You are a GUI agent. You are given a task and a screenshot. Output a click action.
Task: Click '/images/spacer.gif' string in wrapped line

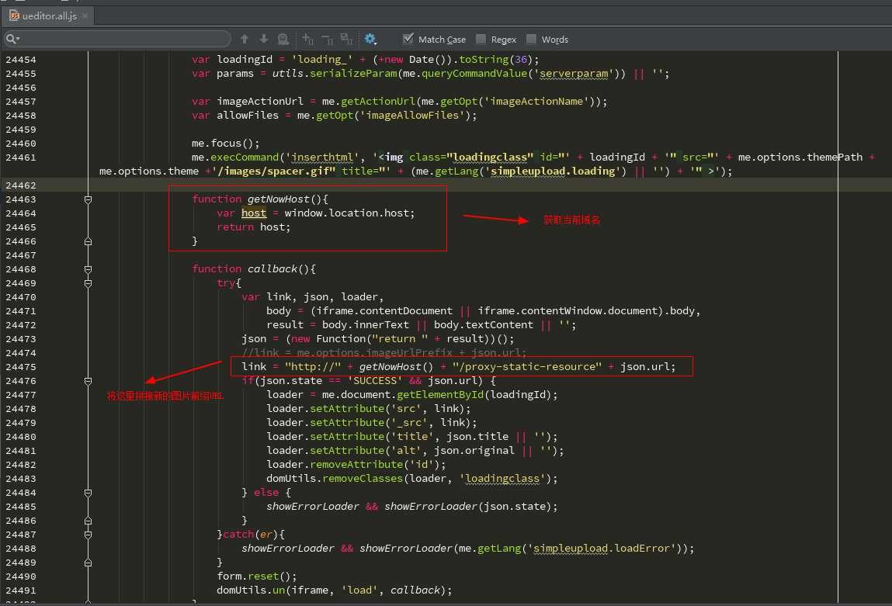273,171
